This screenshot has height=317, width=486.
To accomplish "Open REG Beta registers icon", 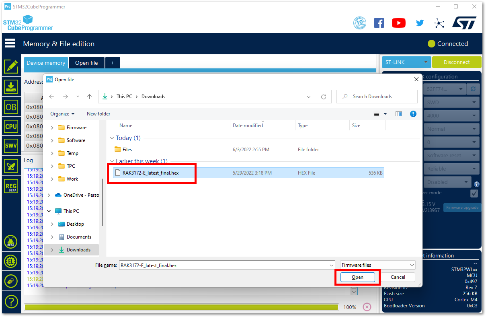I will pyautogui.click(x=11, y=186).
